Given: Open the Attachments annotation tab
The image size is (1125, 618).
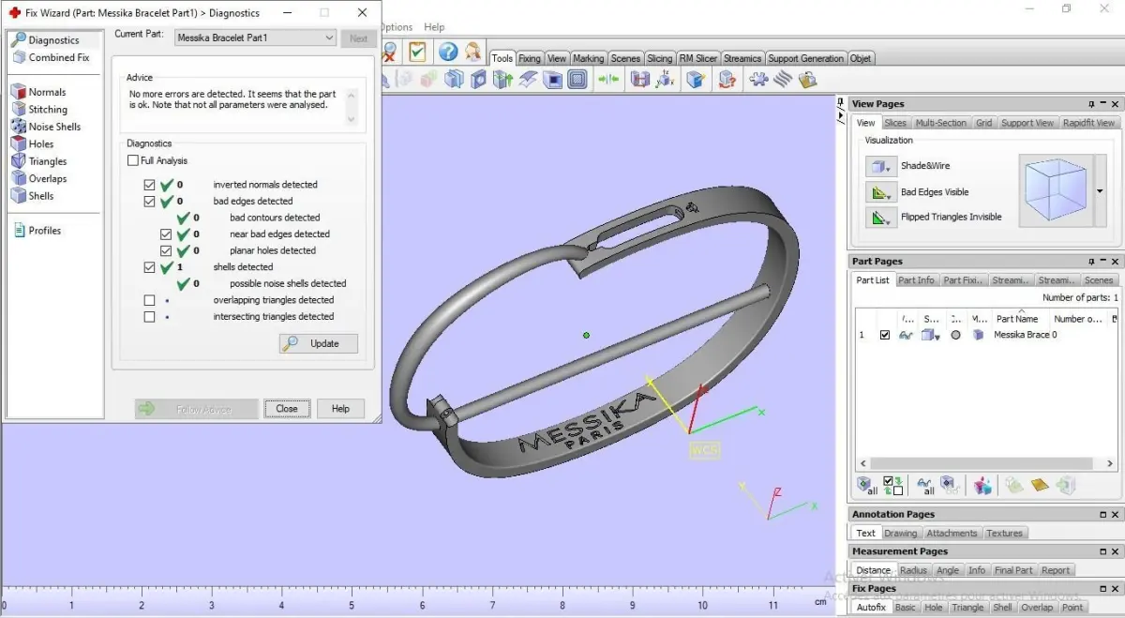Looking at the screenshot, I should [952, 534].
